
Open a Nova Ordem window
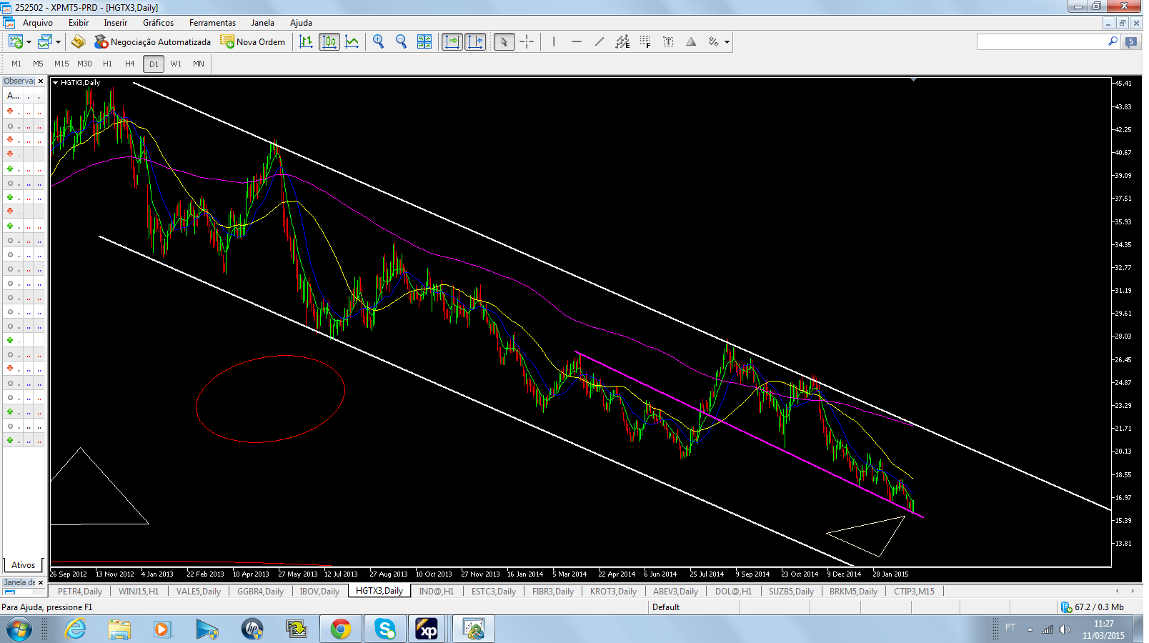253,42
